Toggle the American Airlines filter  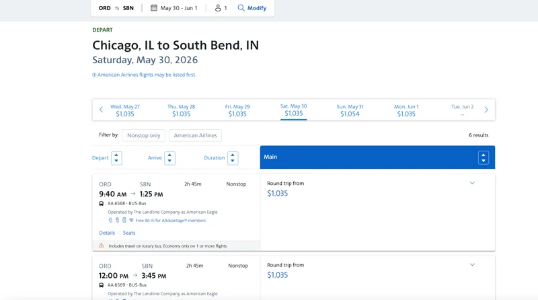click(195, 135)
